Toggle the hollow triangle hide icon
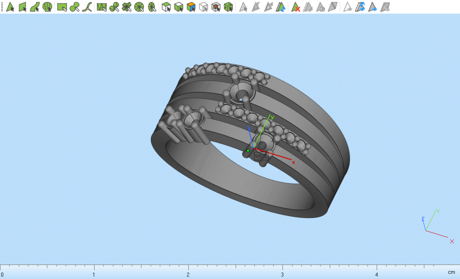 point(347,7)
